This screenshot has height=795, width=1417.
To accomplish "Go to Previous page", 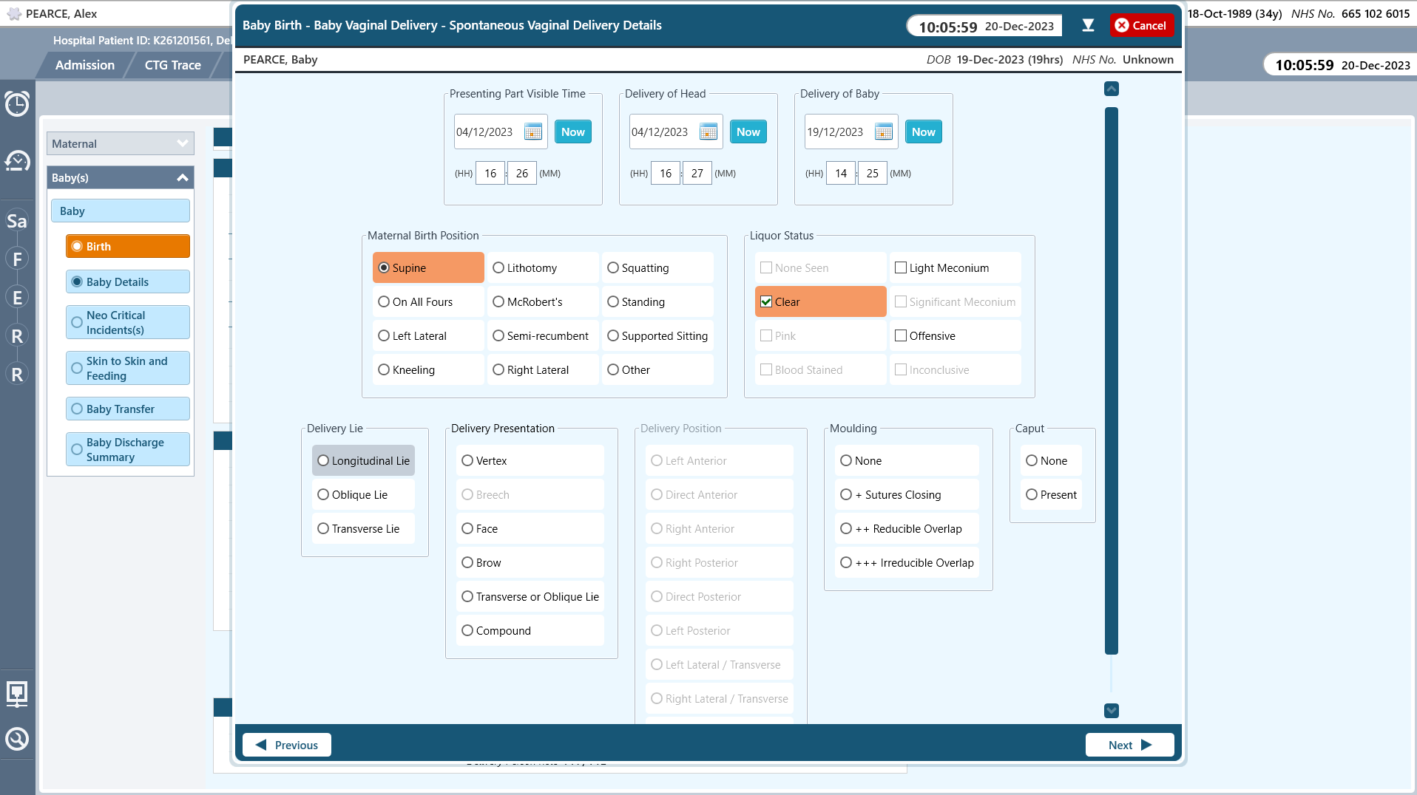I will tap(287, 745).
